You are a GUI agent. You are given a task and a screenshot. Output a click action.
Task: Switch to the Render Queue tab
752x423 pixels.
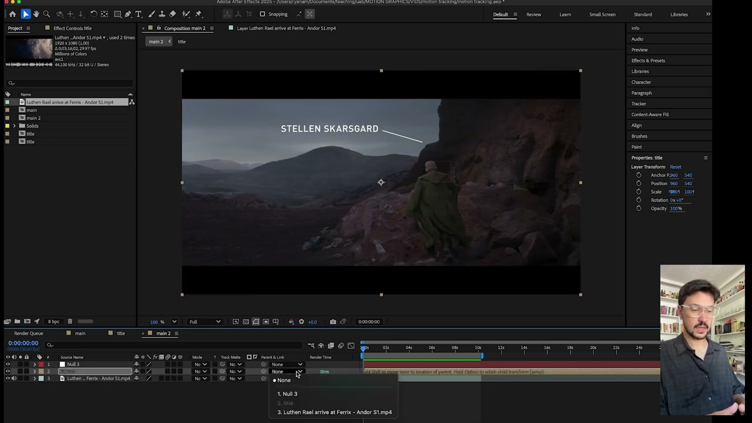point(28,333)
